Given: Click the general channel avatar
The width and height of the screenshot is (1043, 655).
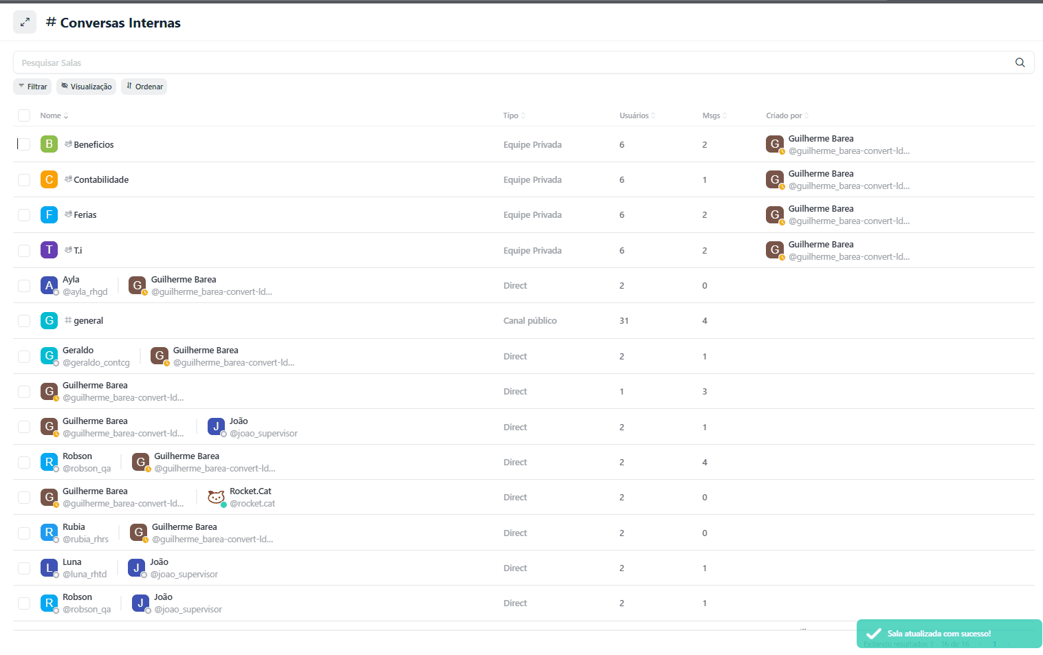Looking at the screenshot, I should pos(49,320).
